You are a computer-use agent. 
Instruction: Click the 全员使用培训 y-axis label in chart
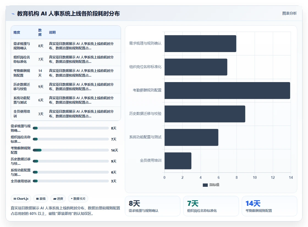pyautogui.click(x=151, y=161)
